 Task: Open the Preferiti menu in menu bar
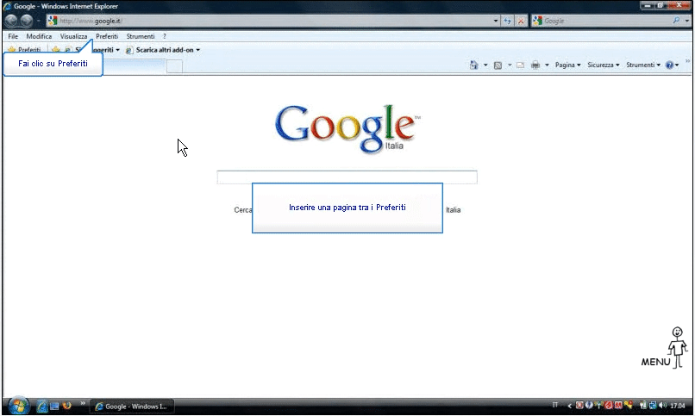(107, 36)
